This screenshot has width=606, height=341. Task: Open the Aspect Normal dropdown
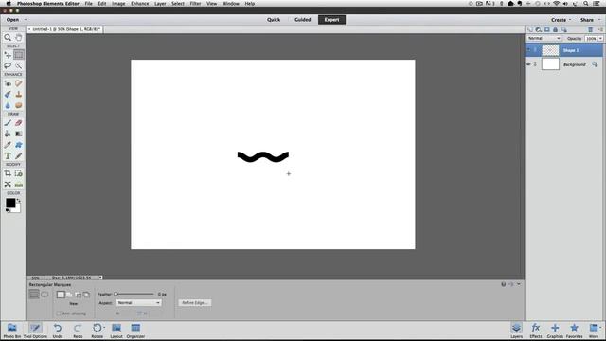tap(138, 303)
